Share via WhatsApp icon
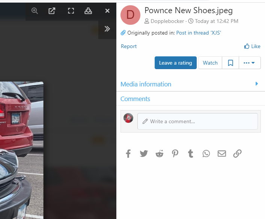Screen dimensions: 265x219 (206, 153)
